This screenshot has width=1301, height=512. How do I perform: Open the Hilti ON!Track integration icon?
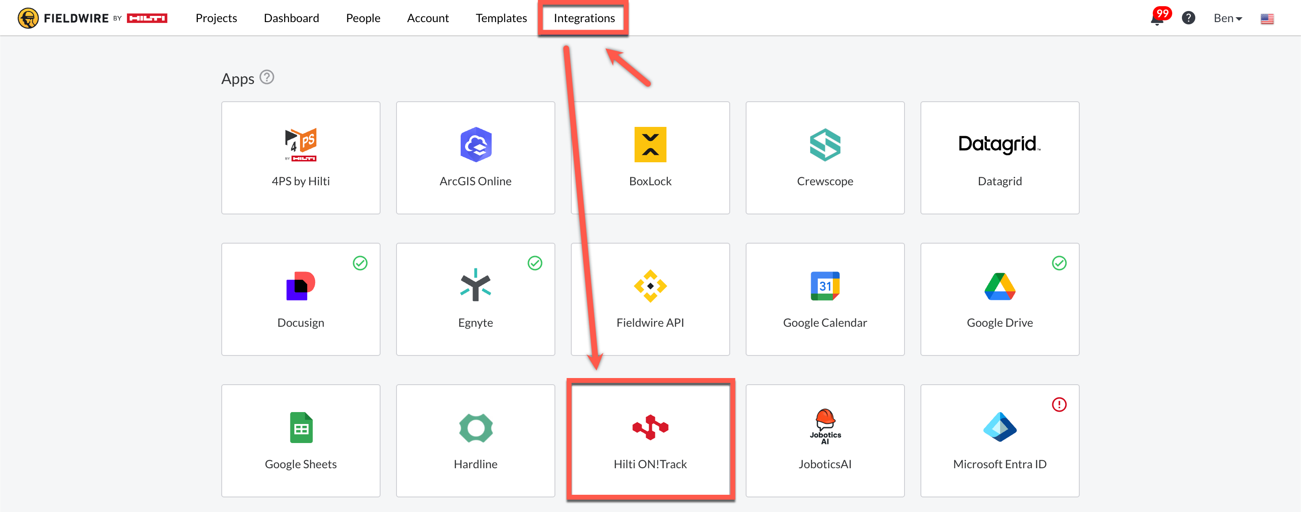[650, 427]
